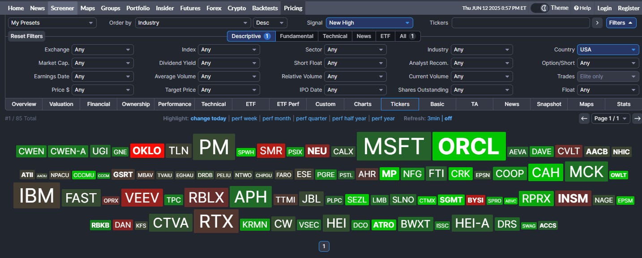Viewport: 642px width, 258px height.
Task: Highlight by perf week
Action: pos(244,118)
